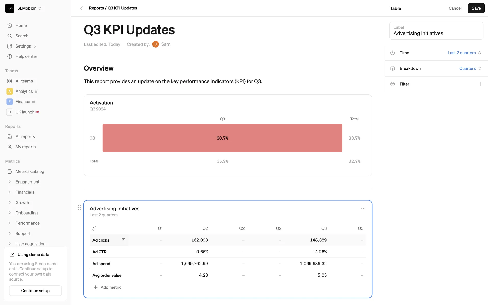Image resolution: width=488 pixels, height=305 pixels.
Task: Click the swap axes icon in table header
Action: point(94,228)
